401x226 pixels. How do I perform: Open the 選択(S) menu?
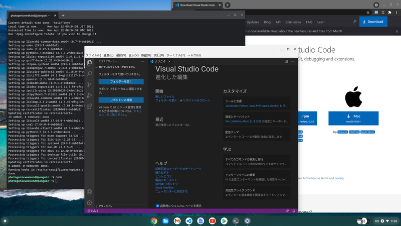point(121,55)
